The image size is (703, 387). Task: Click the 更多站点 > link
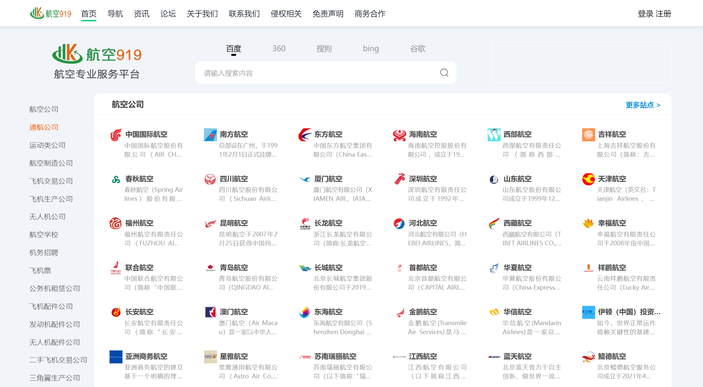click(x=643, y=105)
